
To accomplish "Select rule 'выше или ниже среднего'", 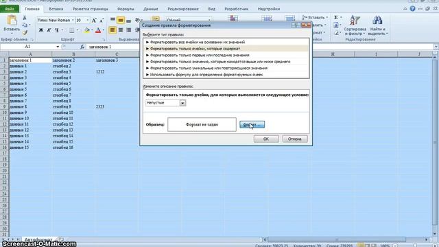I will [x=226, y=62].
